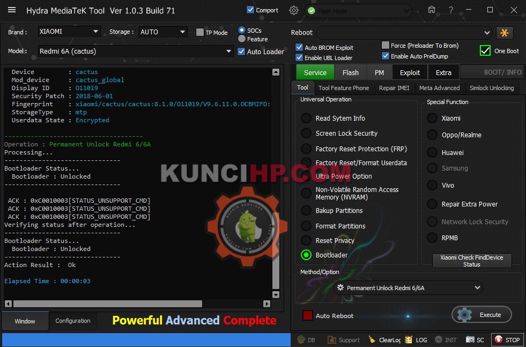Click Xiaomi Check FindDevice Status button
Viewport: 526px width, 347px height.
click(472, 261)
